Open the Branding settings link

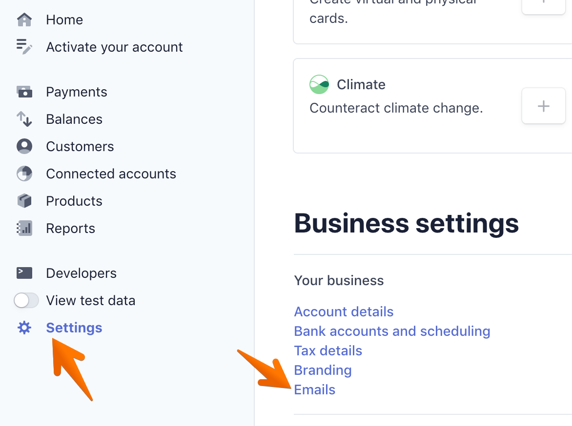323,370
